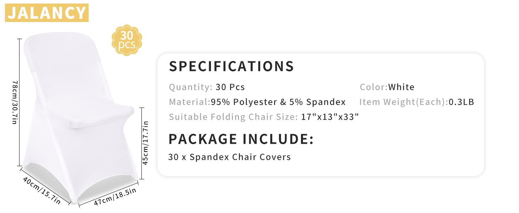Click the gold 30 pcs badge

coord(127,40)
